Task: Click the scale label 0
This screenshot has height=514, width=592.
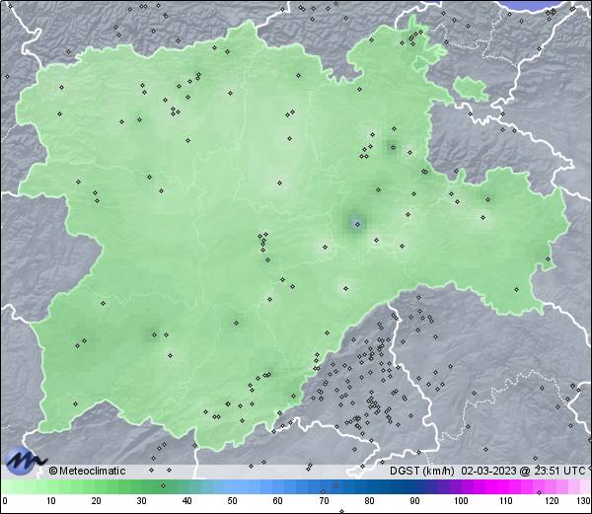Action: (5, 501)
